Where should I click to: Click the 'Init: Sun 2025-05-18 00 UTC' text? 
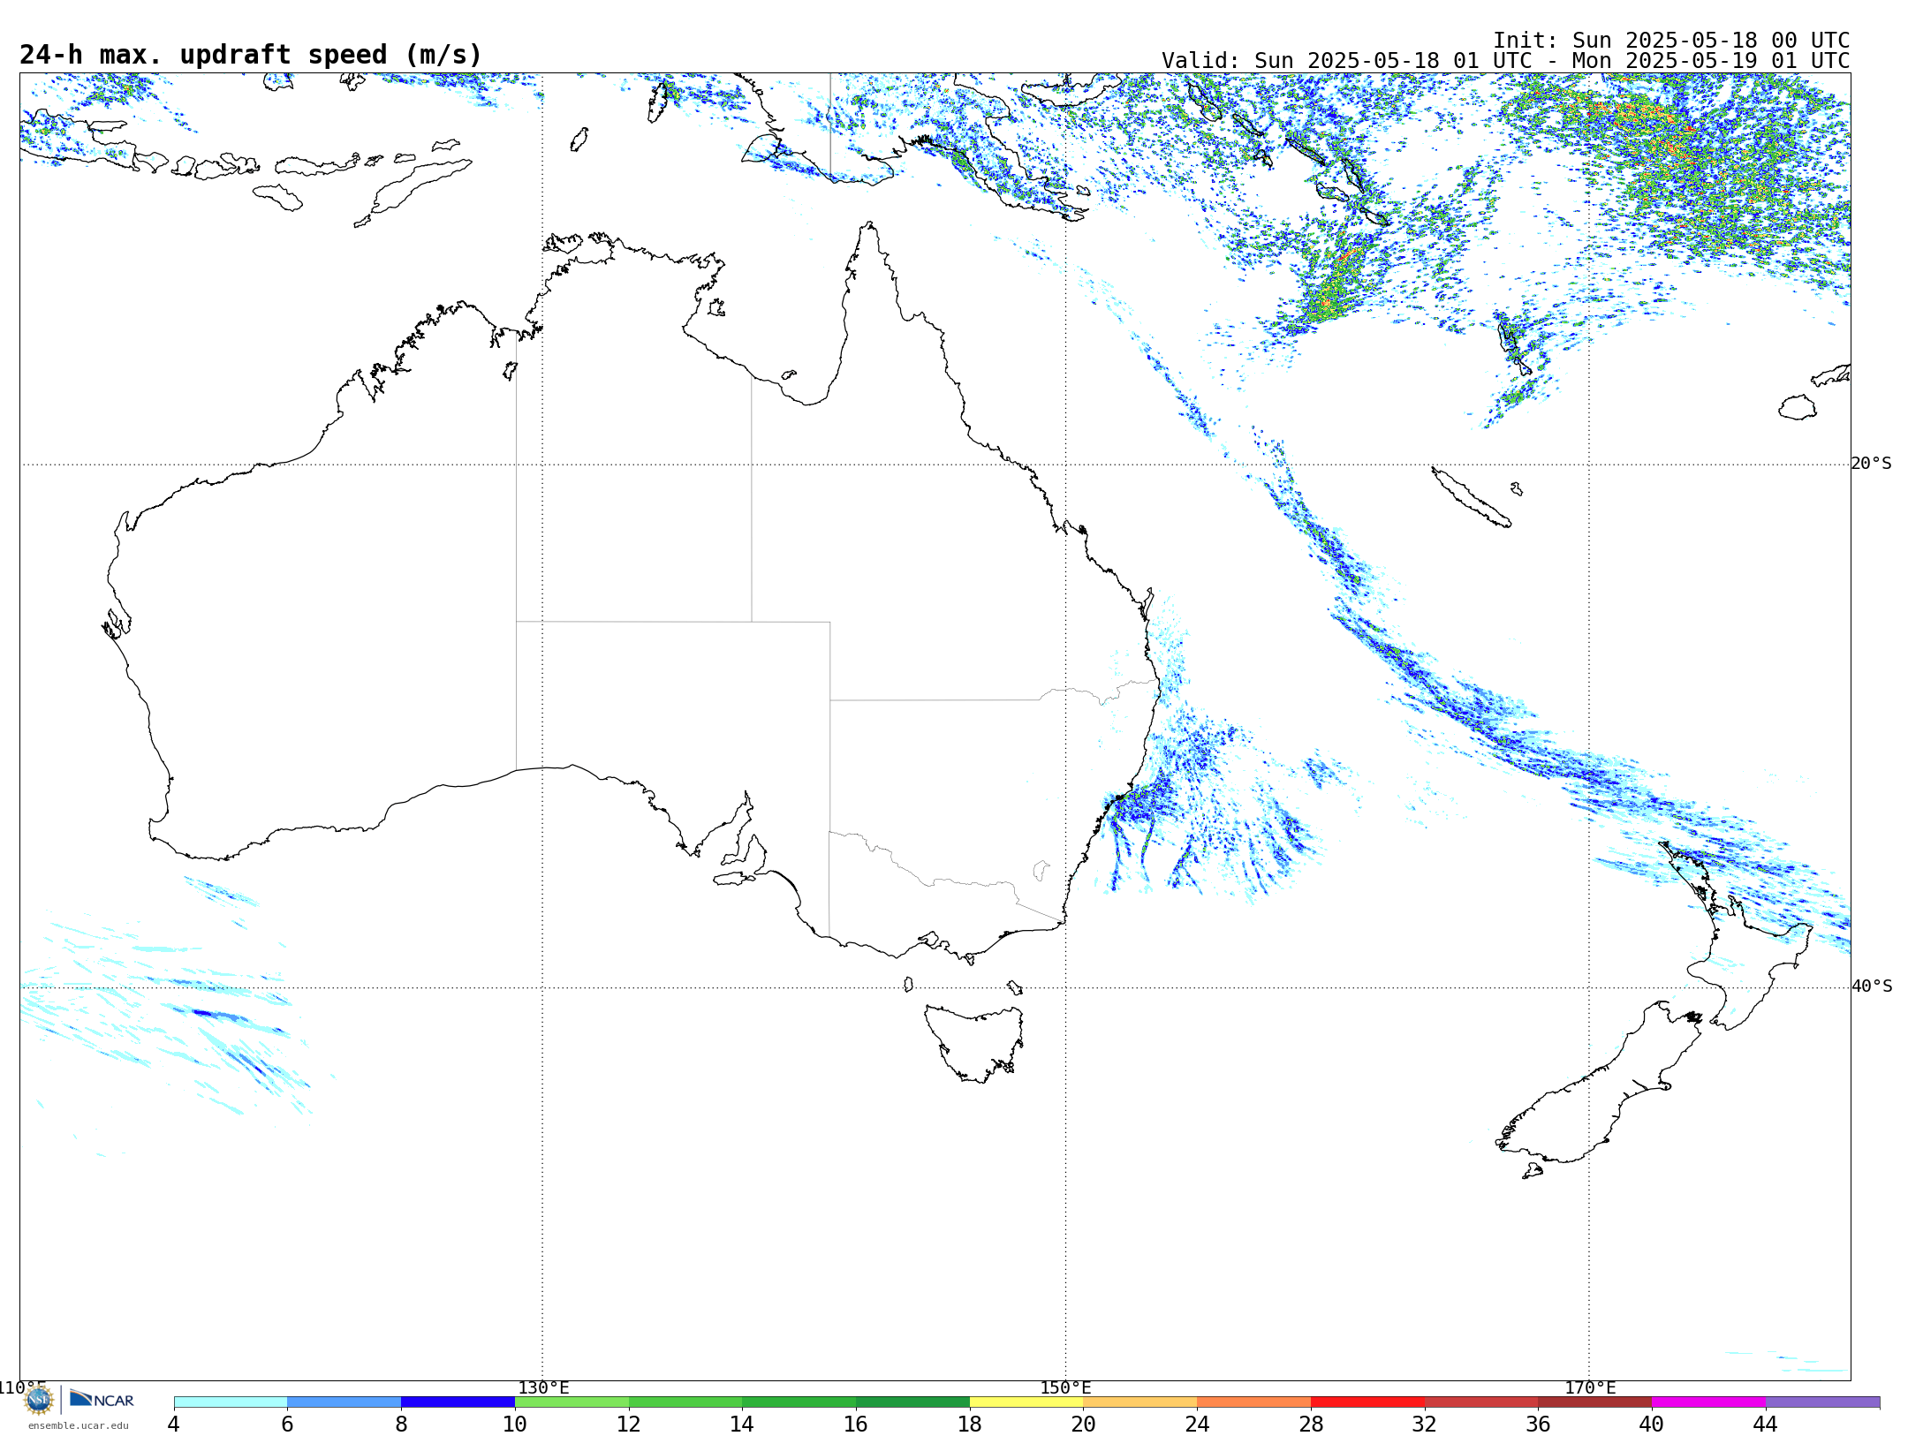coord(1671,41)
